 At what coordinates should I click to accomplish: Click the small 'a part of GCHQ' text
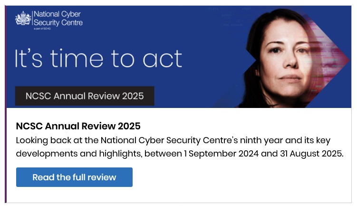tap(42, 29)
